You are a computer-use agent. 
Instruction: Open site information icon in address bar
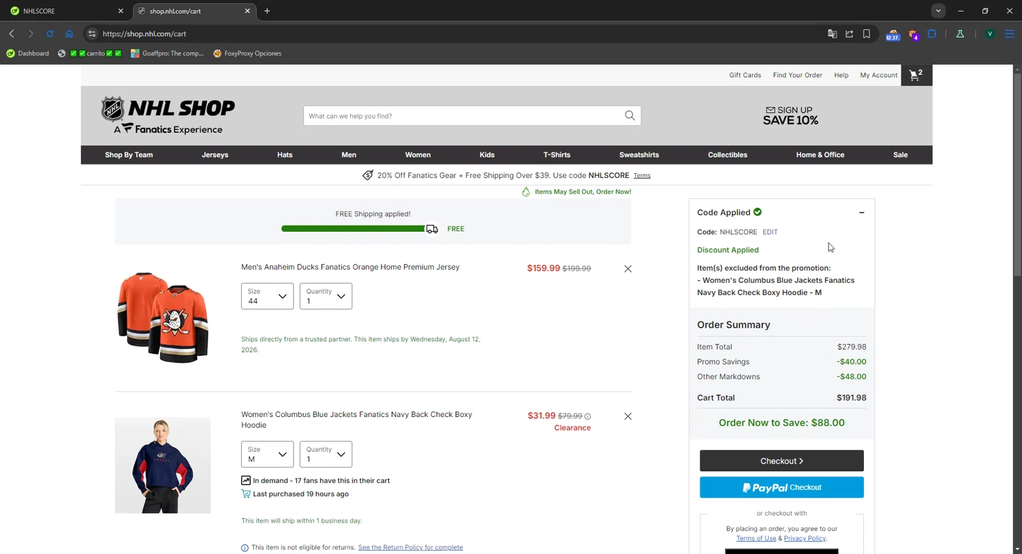(92, 33)
